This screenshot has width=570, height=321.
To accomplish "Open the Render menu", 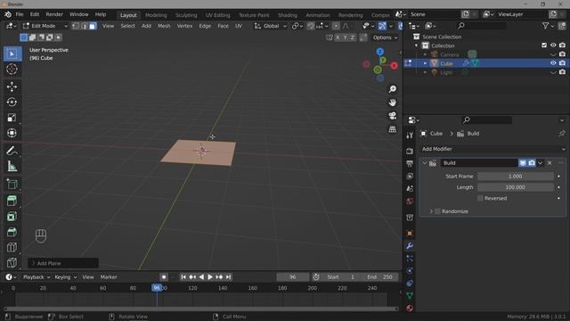I will (x=54, y=14).
